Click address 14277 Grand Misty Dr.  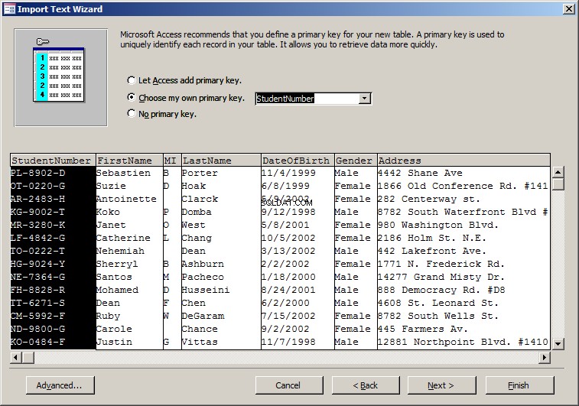click(441, 277)
